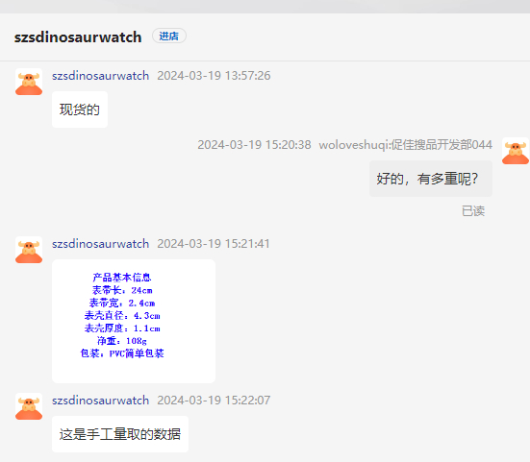Image resolution: width=530 pixels, height=462 pixels.
Task: Click the 2024-03-19 15:20:38 timestamp
Action: 254,145
